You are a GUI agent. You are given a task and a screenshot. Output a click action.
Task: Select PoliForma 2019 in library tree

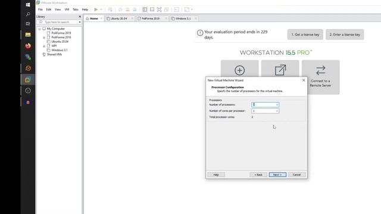61,33
